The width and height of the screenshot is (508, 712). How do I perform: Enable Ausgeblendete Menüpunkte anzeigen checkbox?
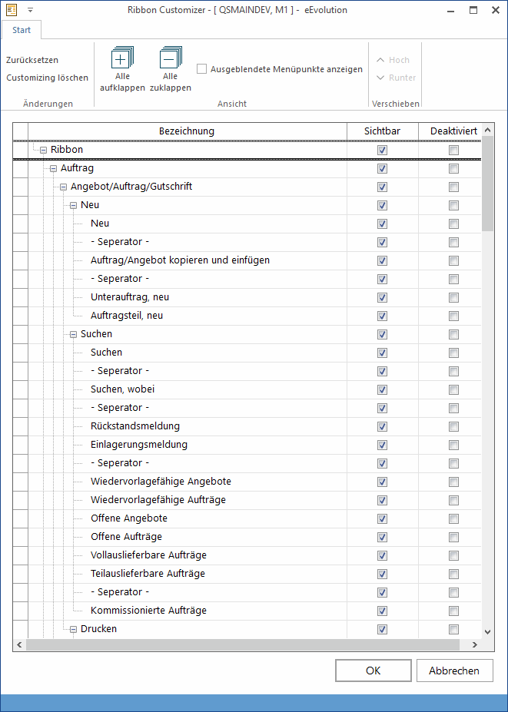(x=202, y=69)
